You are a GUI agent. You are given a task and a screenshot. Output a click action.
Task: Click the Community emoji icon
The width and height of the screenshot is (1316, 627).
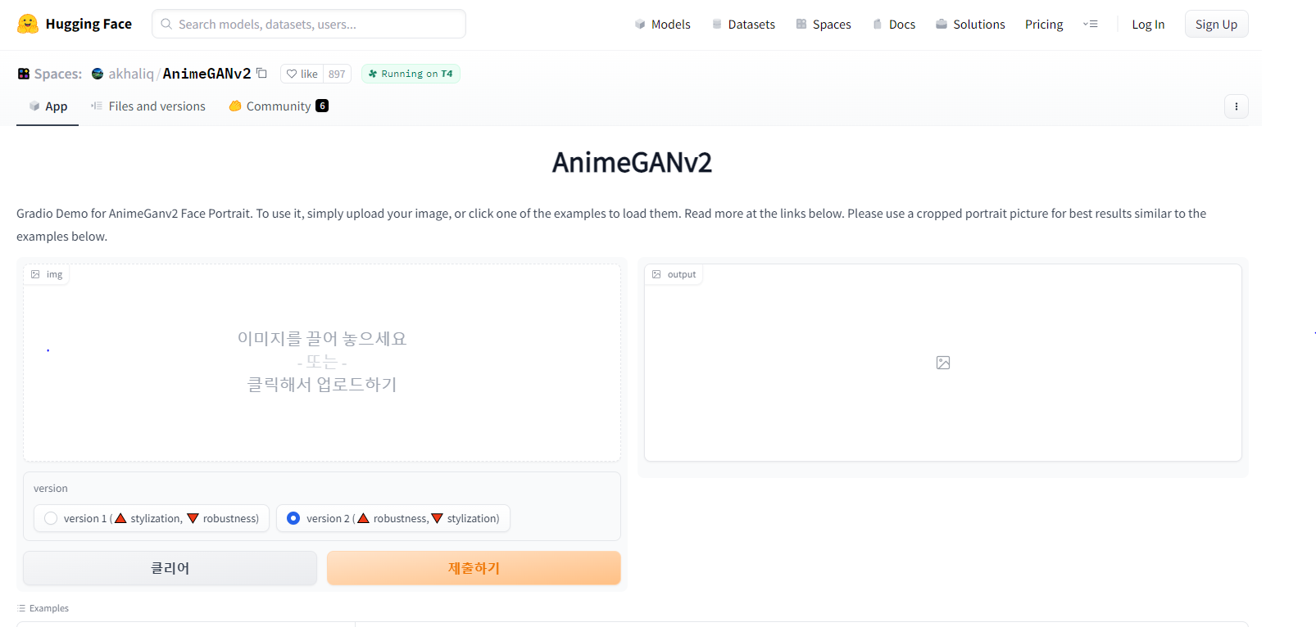point(235,106)
